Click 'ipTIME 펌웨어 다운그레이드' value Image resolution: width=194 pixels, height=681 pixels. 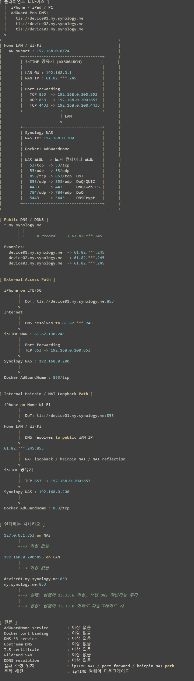tap(101, 671)
